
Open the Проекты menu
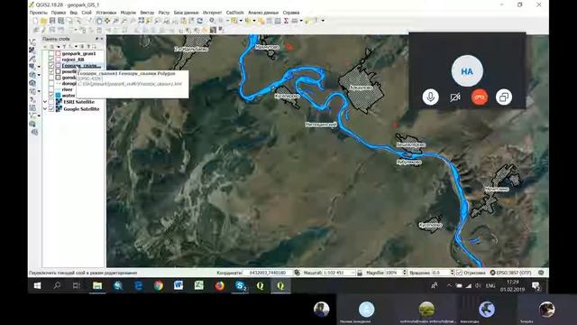[x=38, y=13]
